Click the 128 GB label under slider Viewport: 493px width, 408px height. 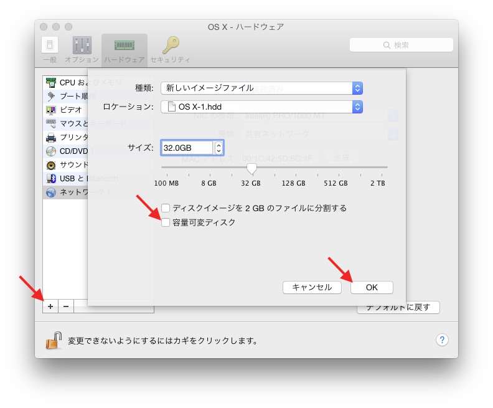[x=293, y=183]
